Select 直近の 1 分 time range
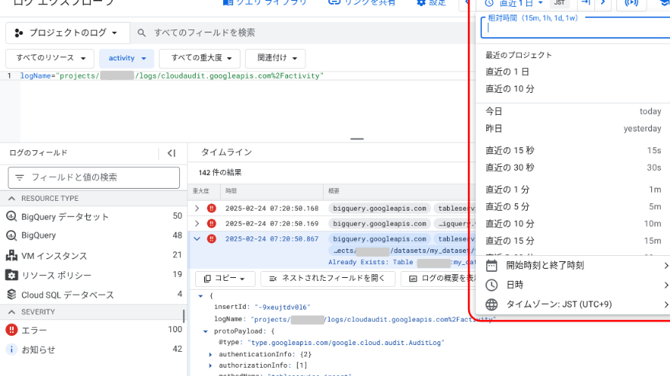This screenshot has width=670, height=376. (572, 190)
